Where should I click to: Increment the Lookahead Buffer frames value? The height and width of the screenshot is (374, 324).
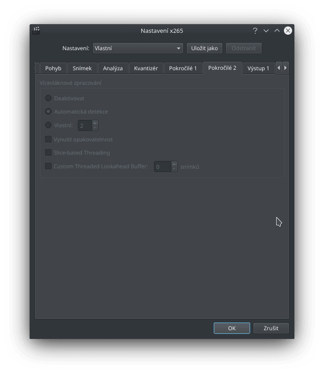tap(174, 164)
